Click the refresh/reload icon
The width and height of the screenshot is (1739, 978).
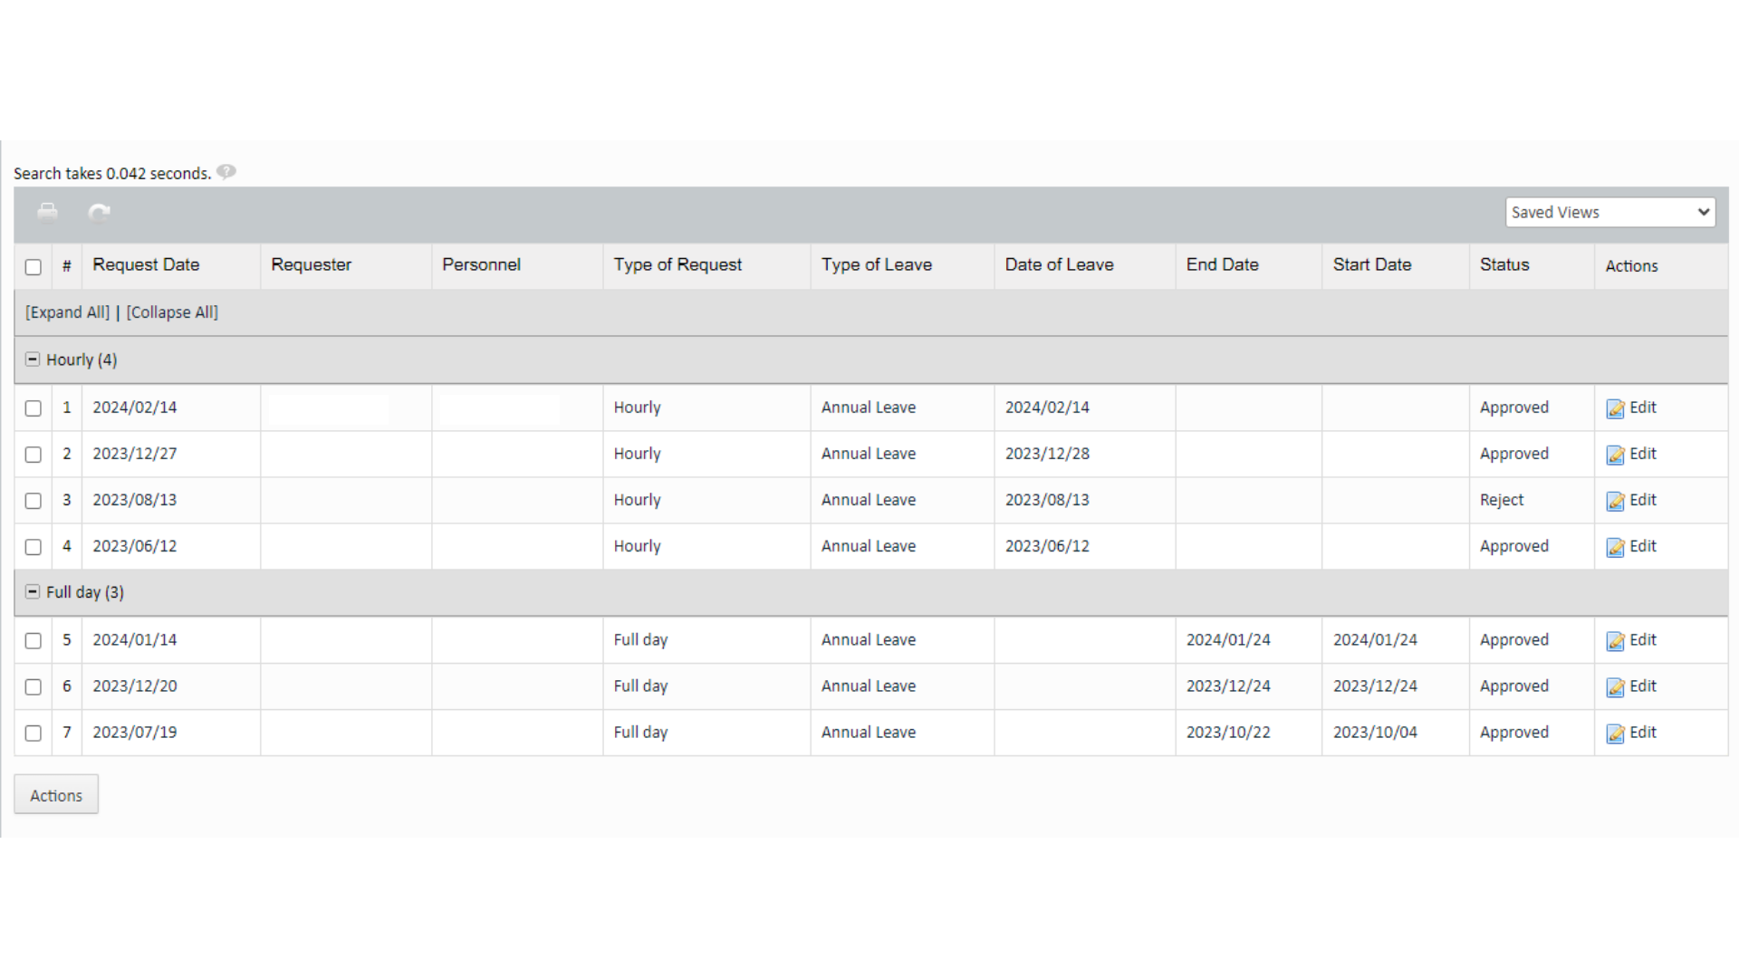tap(101, 213)
